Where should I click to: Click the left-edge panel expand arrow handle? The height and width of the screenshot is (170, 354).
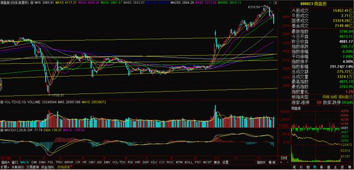click(1, 85)
